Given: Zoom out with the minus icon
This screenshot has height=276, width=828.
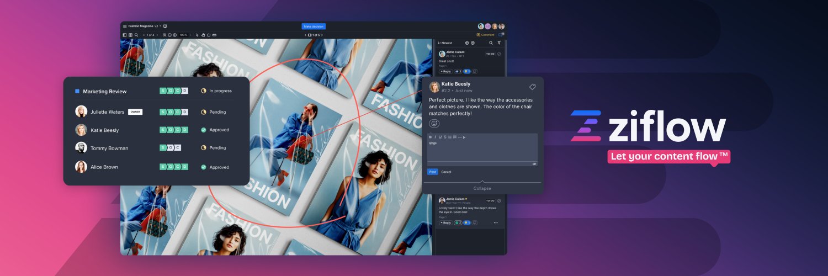Looking at the screenshot, I should click(169, 35).
